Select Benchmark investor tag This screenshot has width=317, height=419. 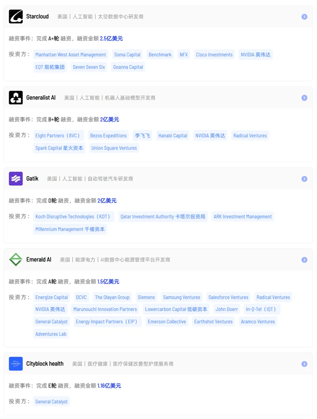click(160, 55)
